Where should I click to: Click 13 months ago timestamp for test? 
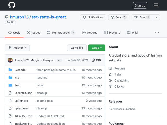point(92,85)
